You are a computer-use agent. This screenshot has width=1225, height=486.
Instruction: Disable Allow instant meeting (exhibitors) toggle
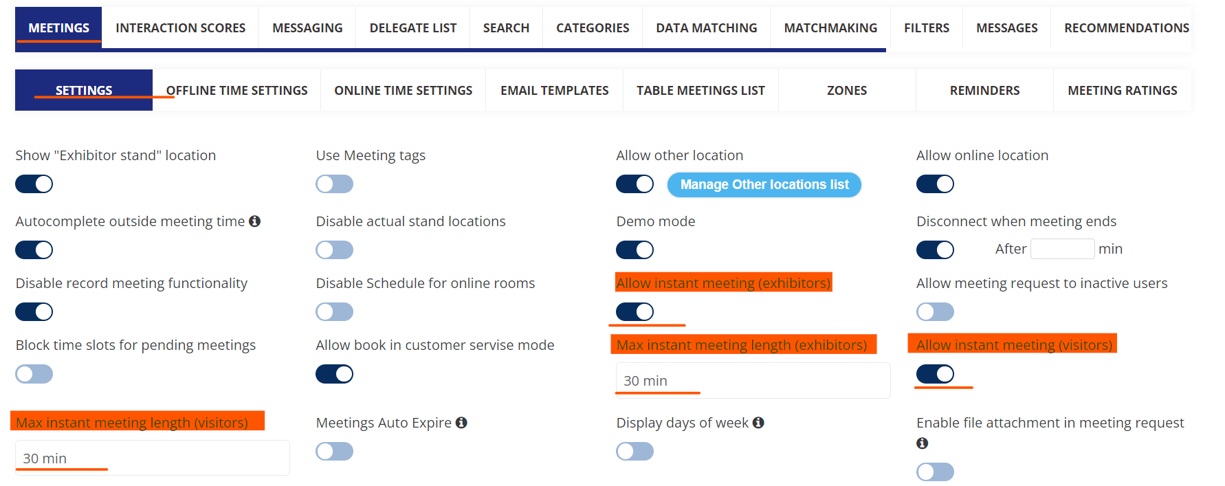click(634, 312)
